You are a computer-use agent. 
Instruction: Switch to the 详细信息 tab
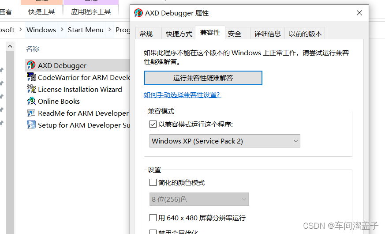(x=267, y=34)
